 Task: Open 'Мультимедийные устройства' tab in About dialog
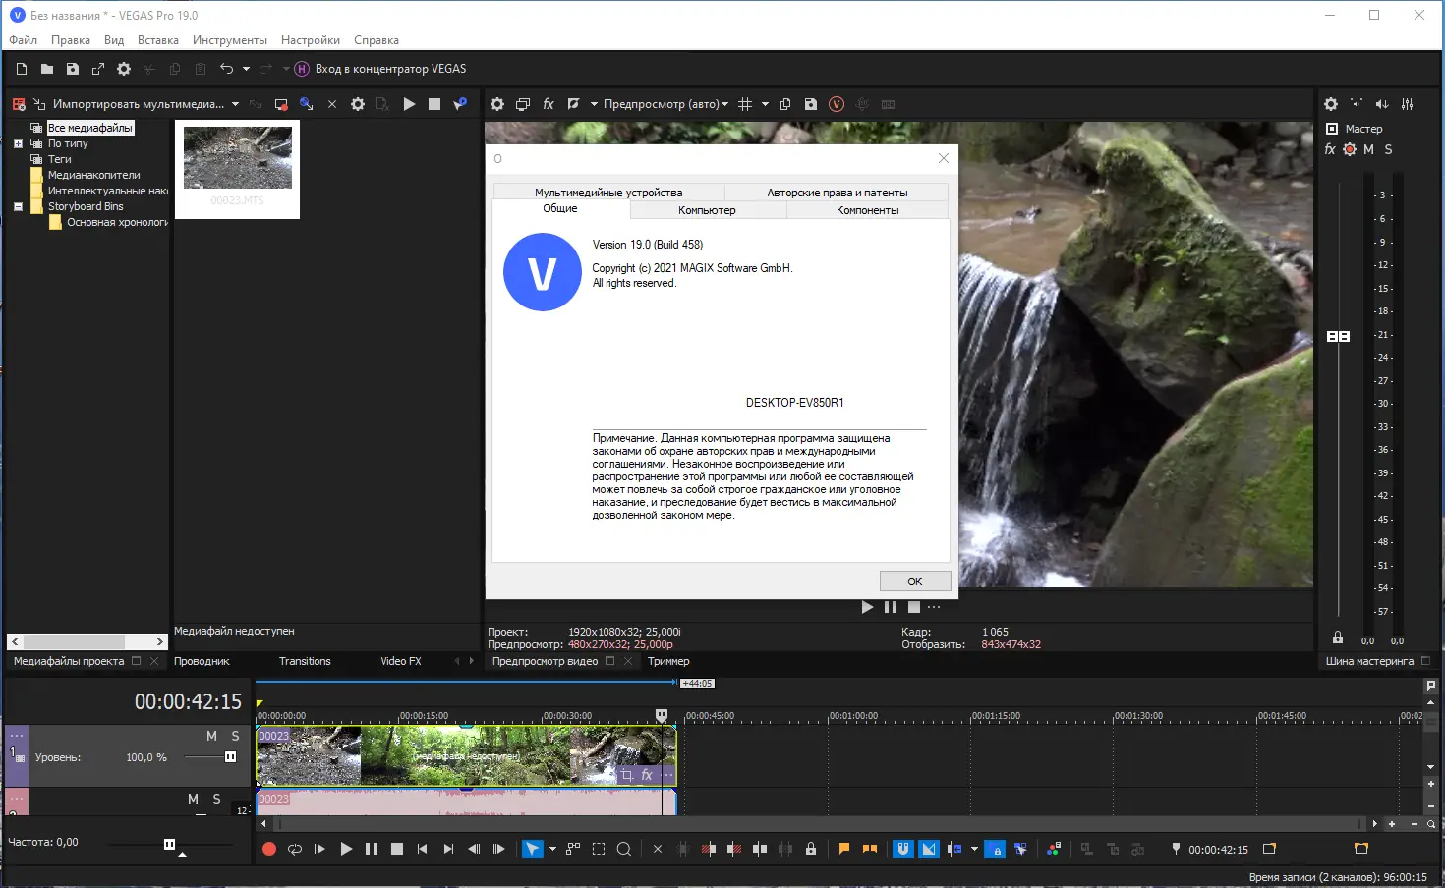[x=608, y=193]
